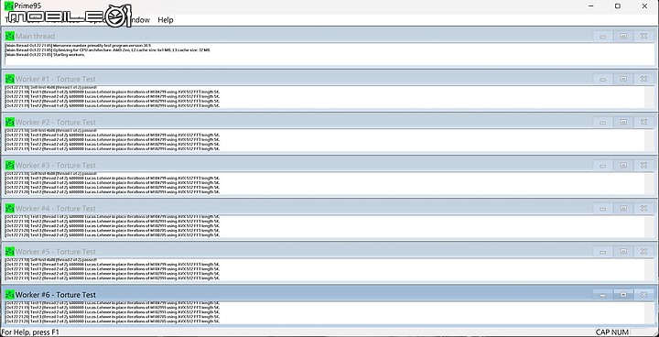Image resolution: width=659 pixels, height=337 pixels.
Task: Click the Worker #4 window icon
Action: tap(10, 208)
